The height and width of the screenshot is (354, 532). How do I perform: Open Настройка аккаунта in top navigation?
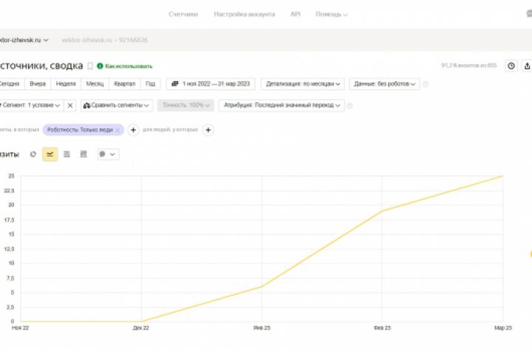[x=245, y=14]
